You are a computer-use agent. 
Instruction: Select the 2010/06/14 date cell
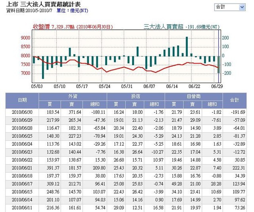[x=22, y=200]
